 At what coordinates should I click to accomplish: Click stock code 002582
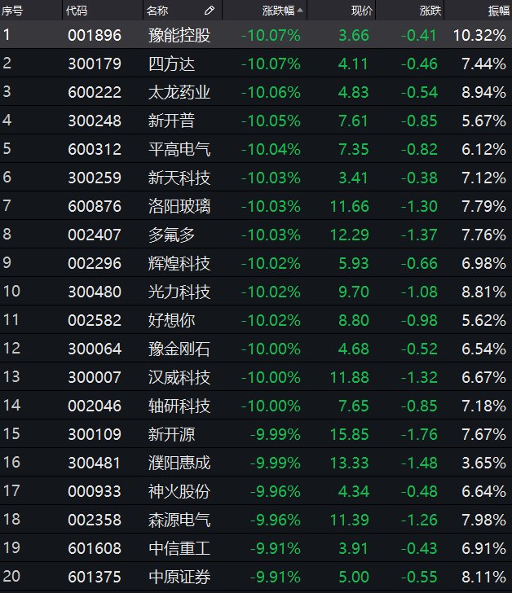[x=95, y=320]
